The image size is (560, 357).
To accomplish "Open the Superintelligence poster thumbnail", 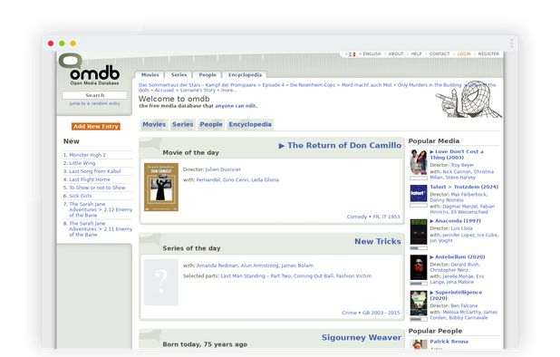I will click(x=419, y=304).
